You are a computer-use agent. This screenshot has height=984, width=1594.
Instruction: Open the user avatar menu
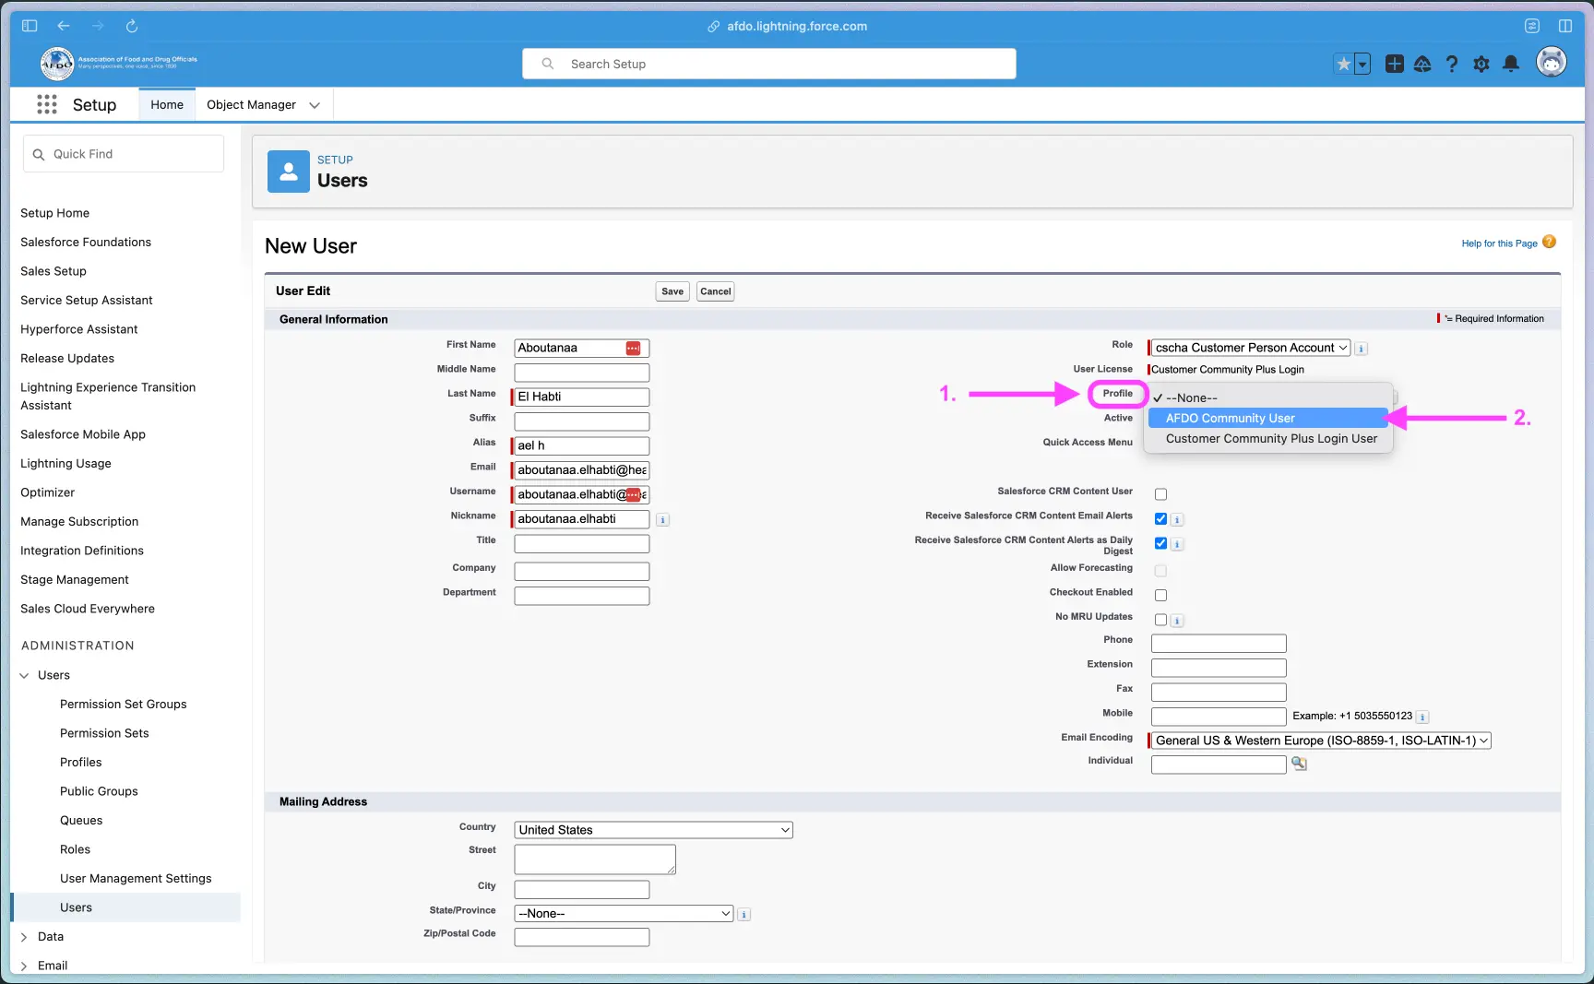click(1552, 62)
